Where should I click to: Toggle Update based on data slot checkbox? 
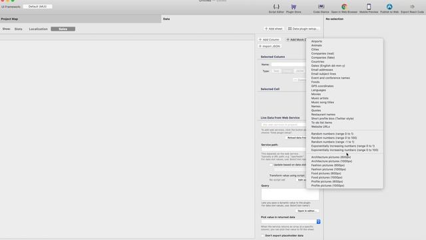click(x=271, y=165)
